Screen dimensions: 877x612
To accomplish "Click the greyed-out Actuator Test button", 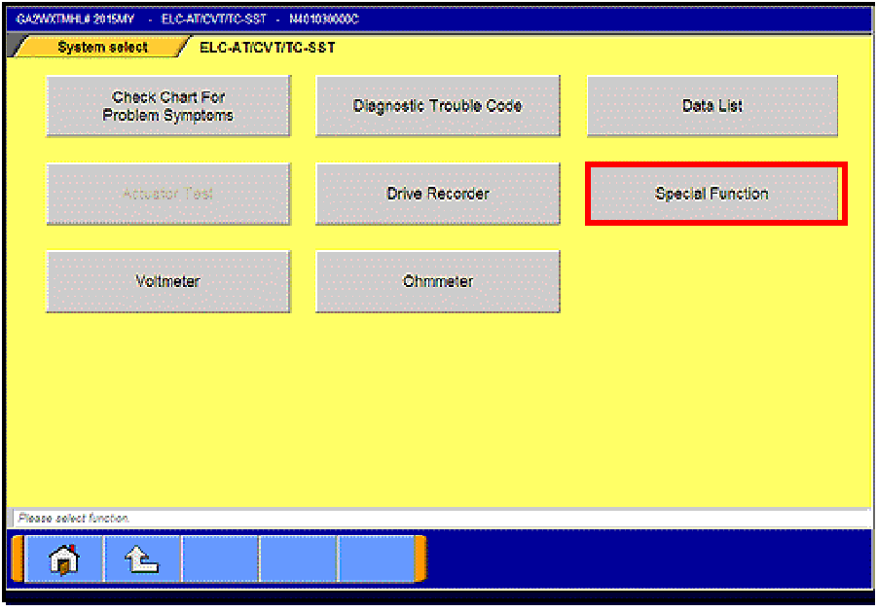I will pos(168,194).
